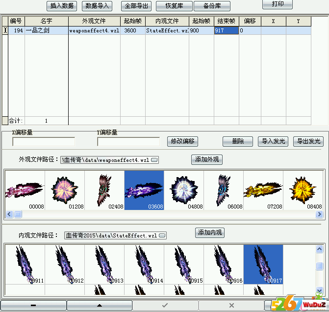Click the 修改偏移 button
The width and height of the screenshot is (329, 312).
coord(182,141)
